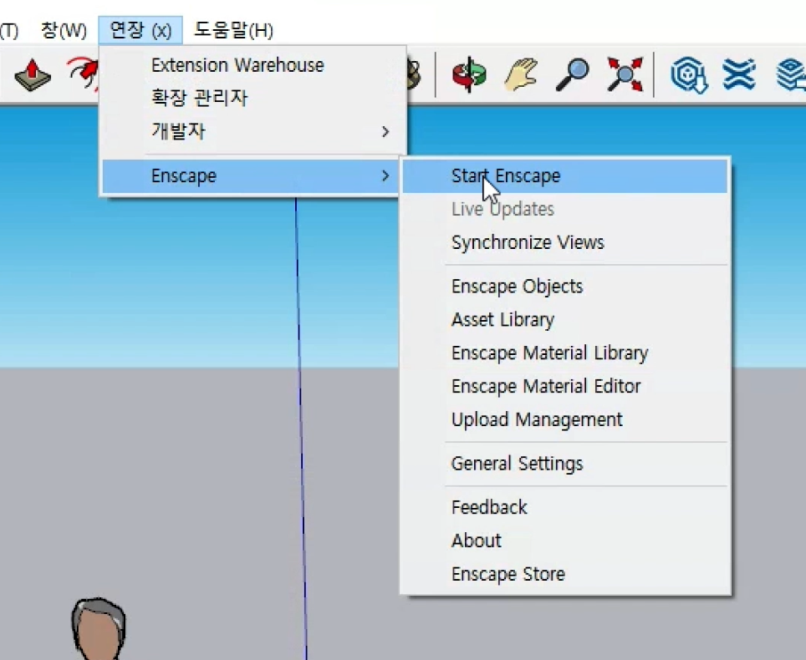Open the 창(W) window menu
The image size is (806, 660).
pyautogui.click(x=64, y=30)
